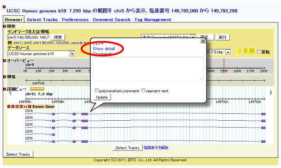The width and height of the screenshot is (281, 168).
Task: Click the Known Gene track label
Action: click(x=43, y=106)
